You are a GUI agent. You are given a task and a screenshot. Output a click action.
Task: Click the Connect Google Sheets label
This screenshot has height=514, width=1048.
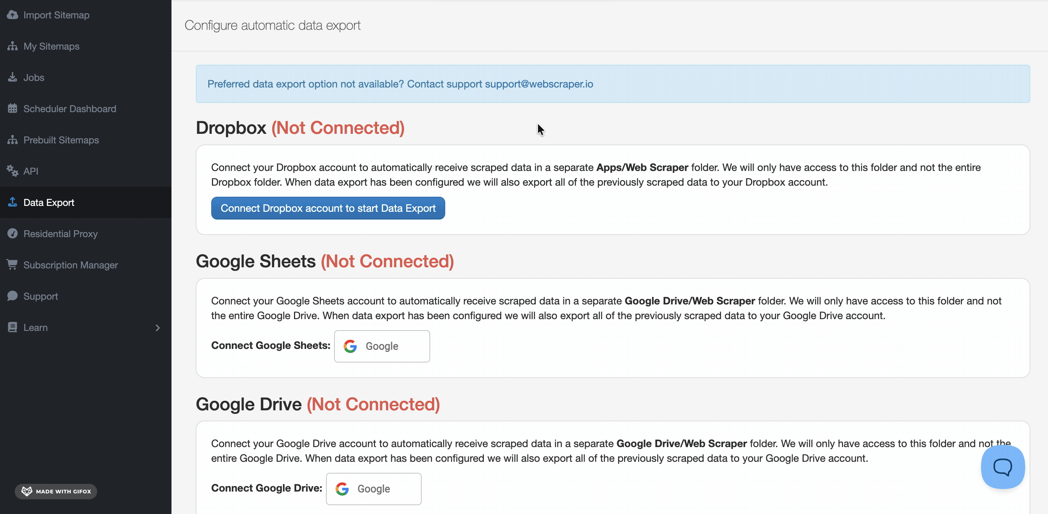pos(270,345)
